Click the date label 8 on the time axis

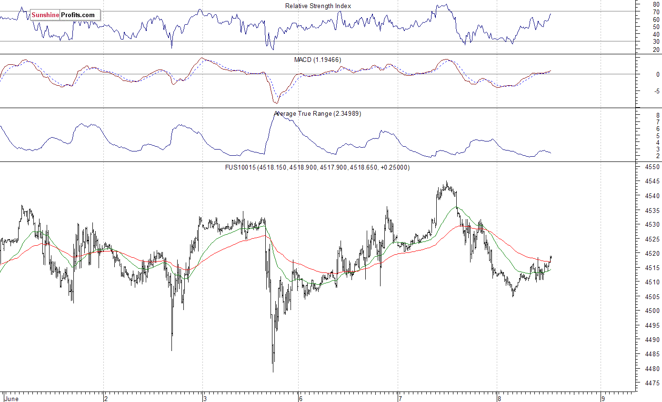(499, 398)
